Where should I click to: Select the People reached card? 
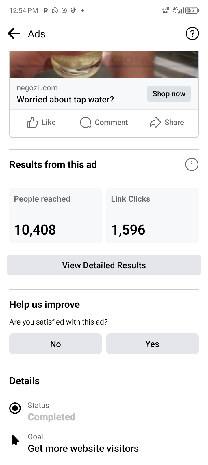pyautogui.click(x=55, y=216)
